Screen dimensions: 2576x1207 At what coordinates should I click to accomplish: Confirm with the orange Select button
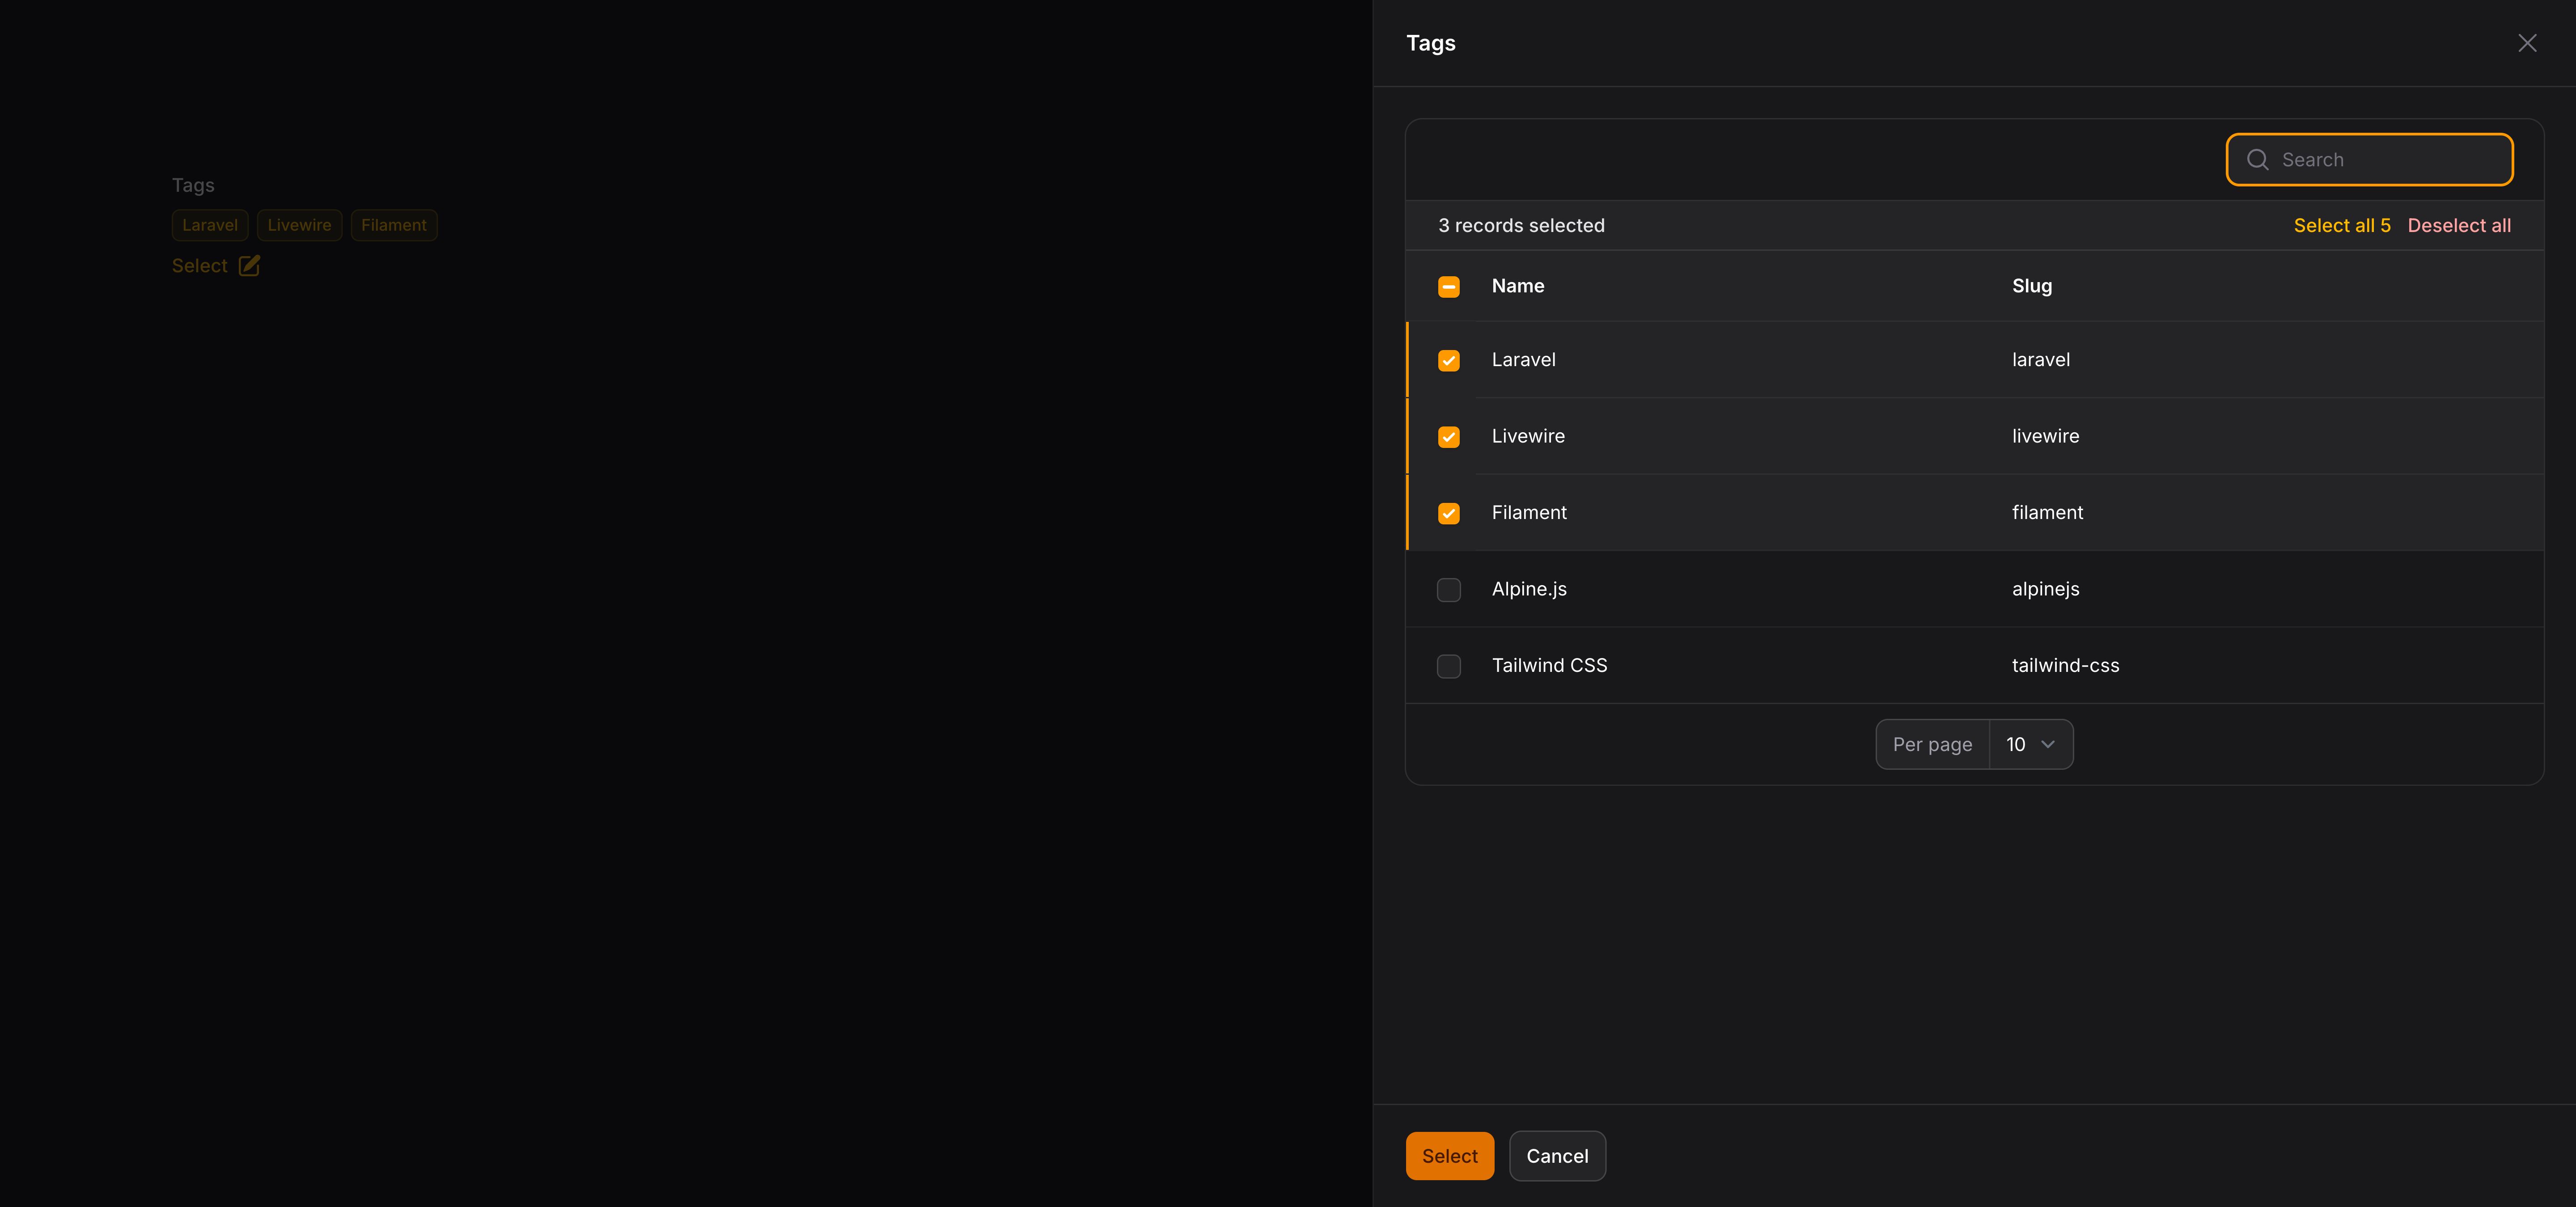tap(1449, 1156)
